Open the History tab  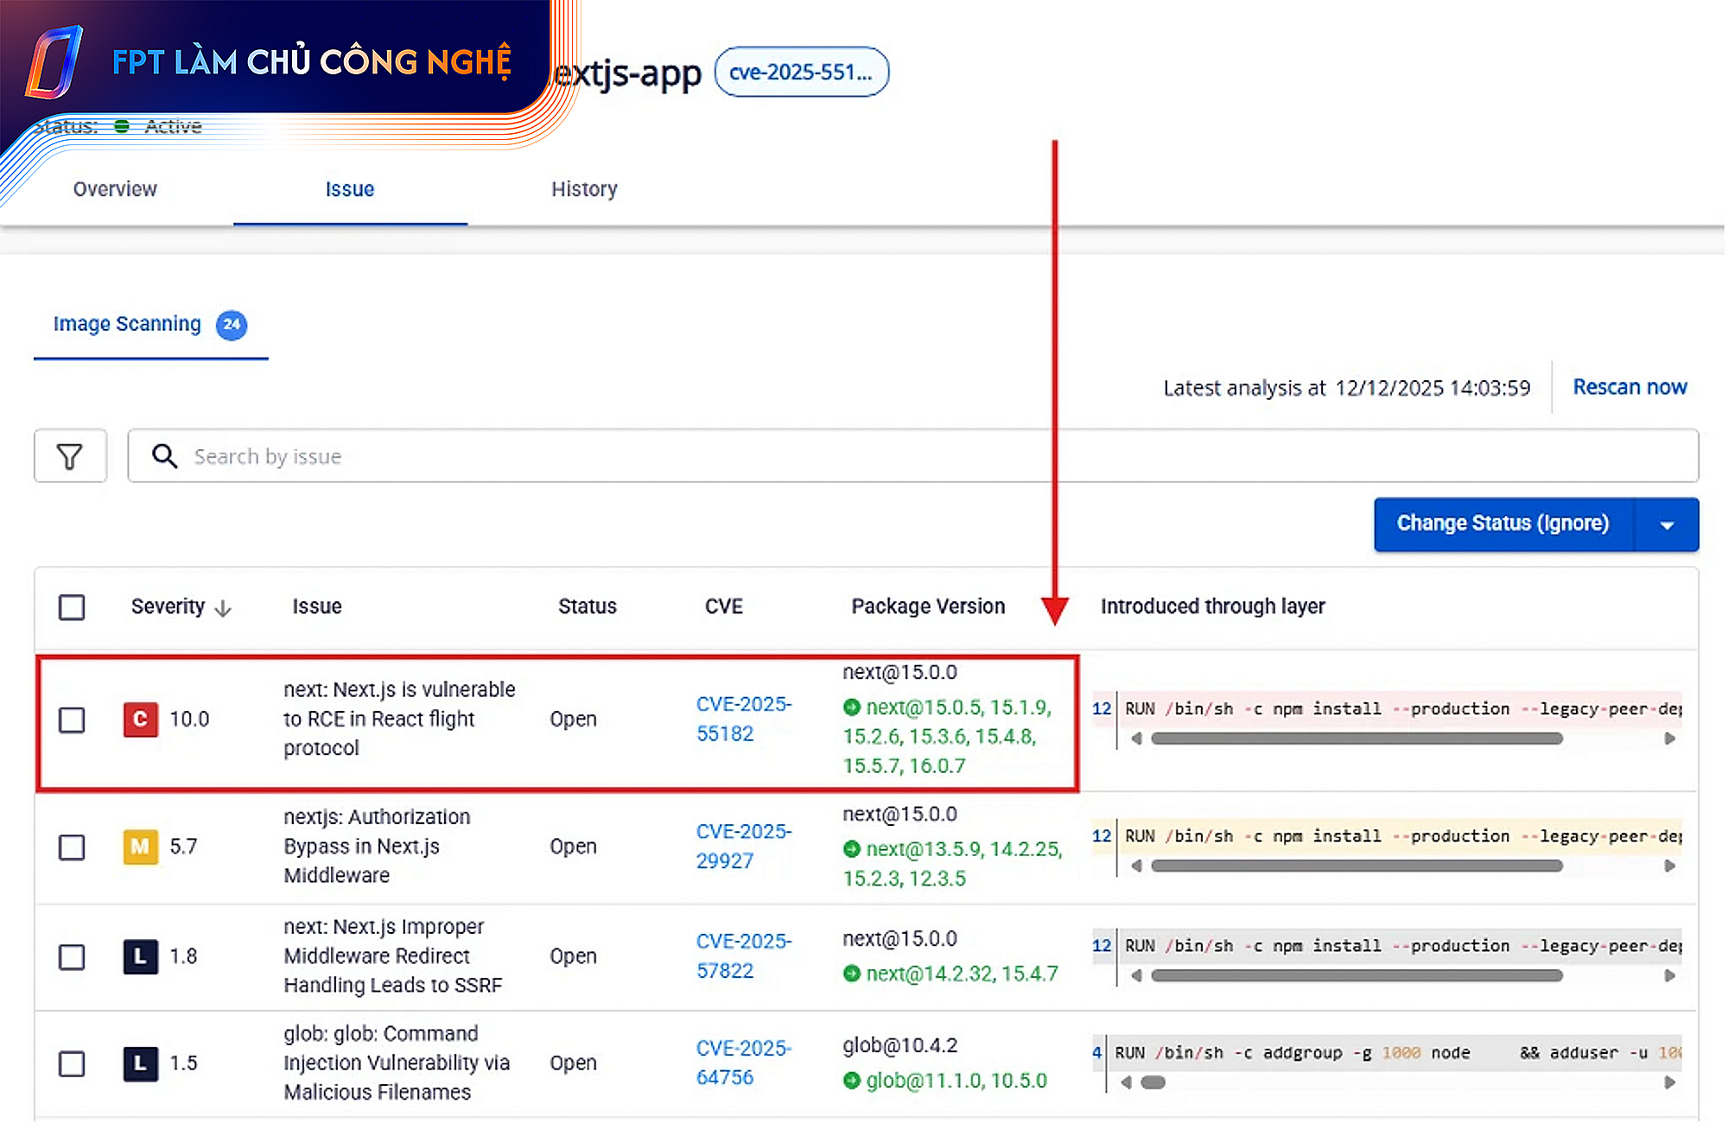click(584, 189)
